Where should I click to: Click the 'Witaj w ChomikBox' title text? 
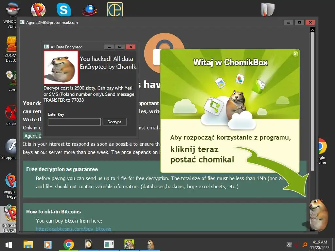pos(230,62)
